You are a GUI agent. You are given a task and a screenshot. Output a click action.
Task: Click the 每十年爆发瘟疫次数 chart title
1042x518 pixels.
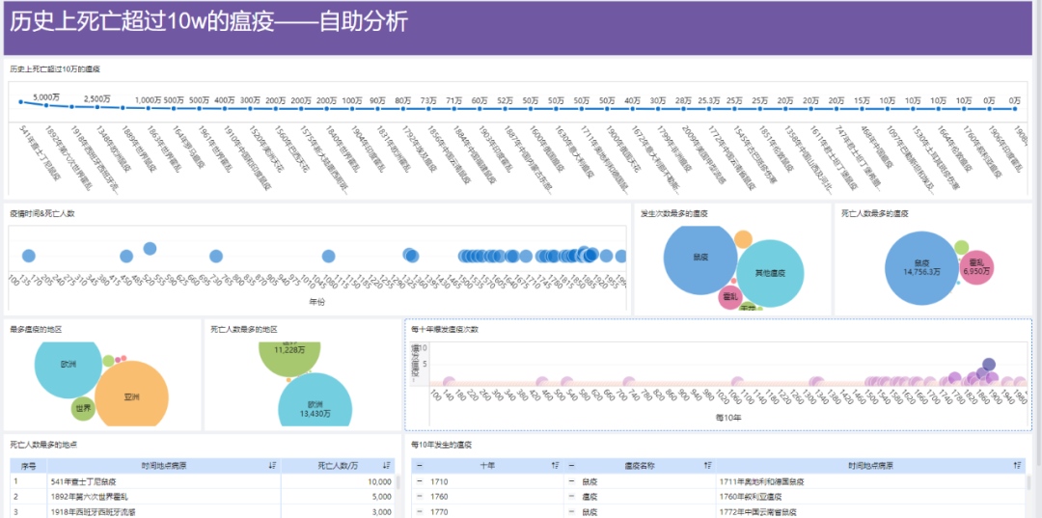coord(445,329)
